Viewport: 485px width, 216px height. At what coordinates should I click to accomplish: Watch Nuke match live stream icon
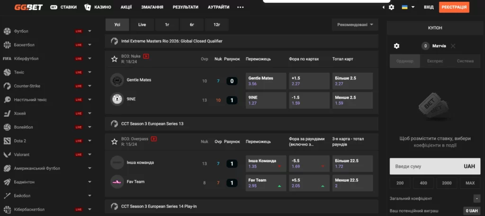coord(146,56)
